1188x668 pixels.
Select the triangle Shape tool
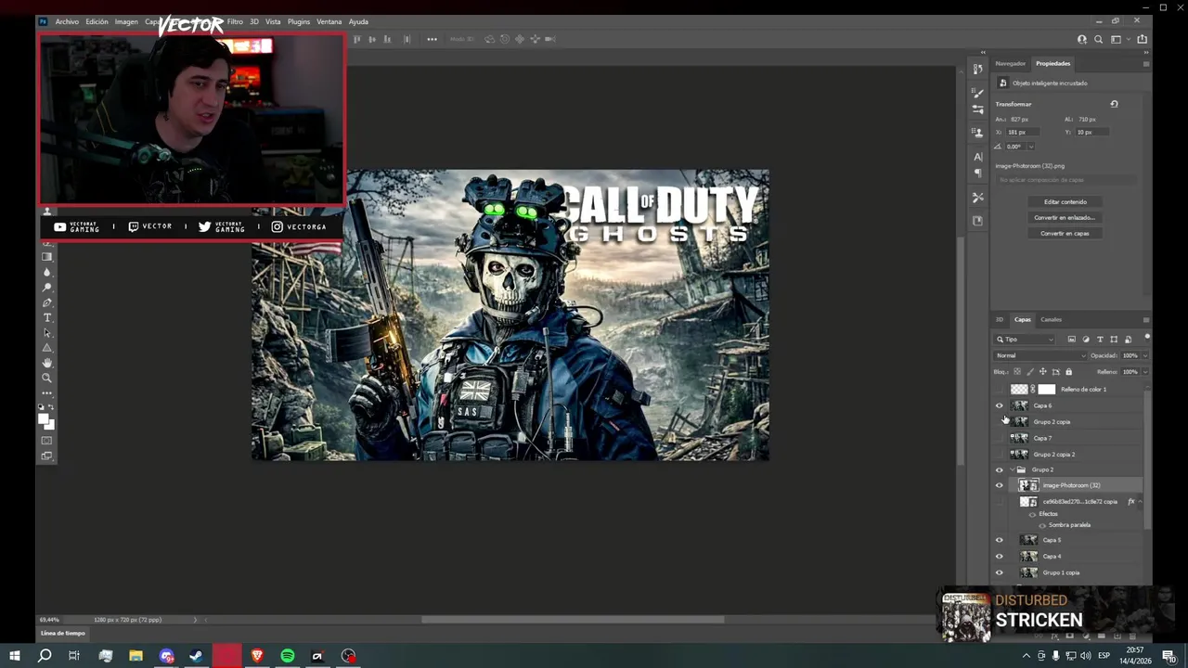click(47, 347)
